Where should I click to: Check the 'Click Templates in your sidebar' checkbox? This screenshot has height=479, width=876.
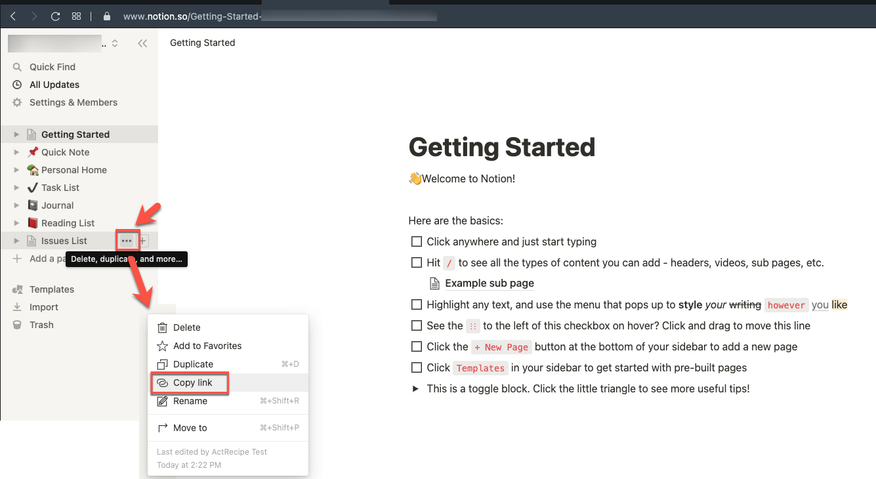pos(416,367)
